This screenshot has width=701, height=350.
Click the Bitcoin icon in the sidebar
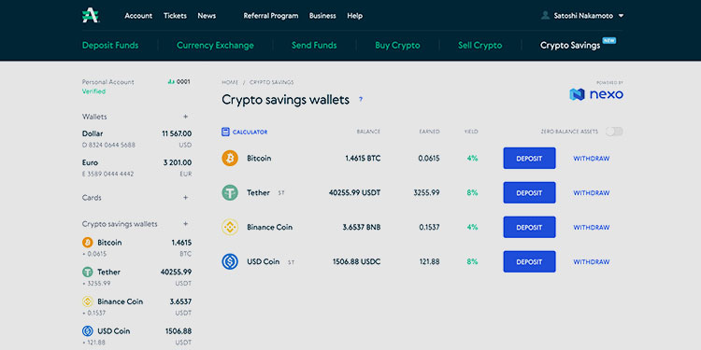point(87,243)
